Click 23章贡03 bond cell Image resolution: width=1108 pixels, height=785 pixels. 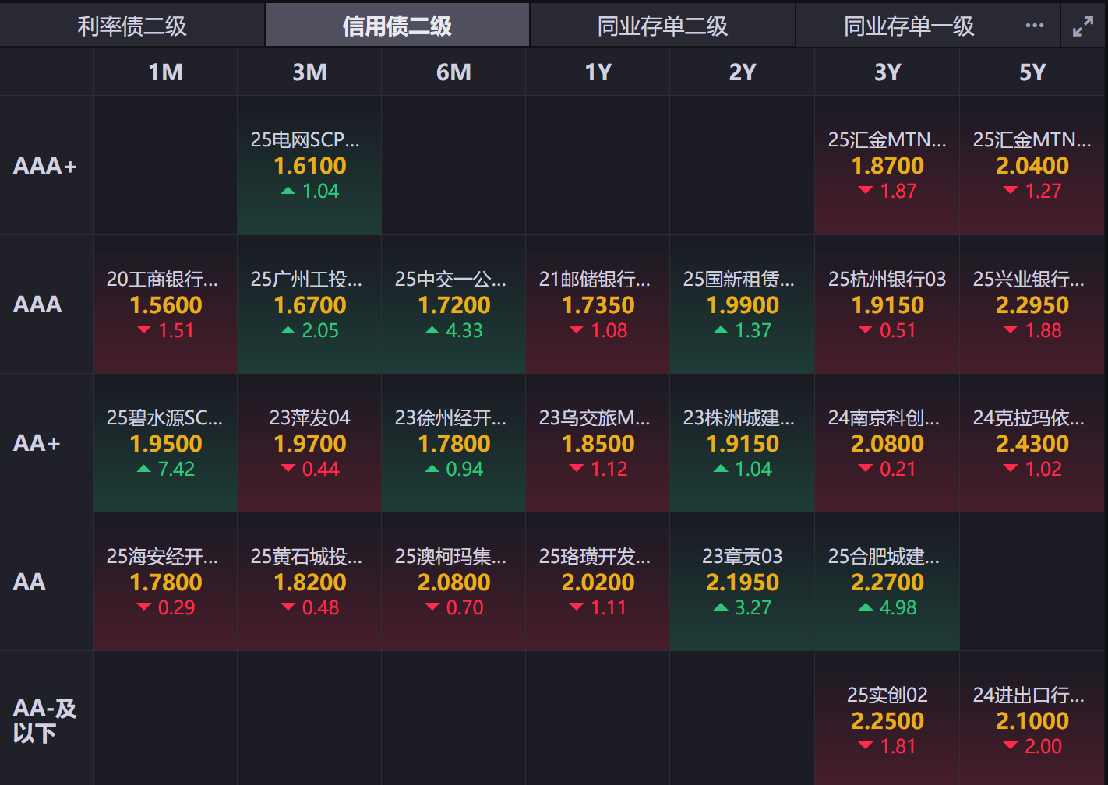(742, 582)
